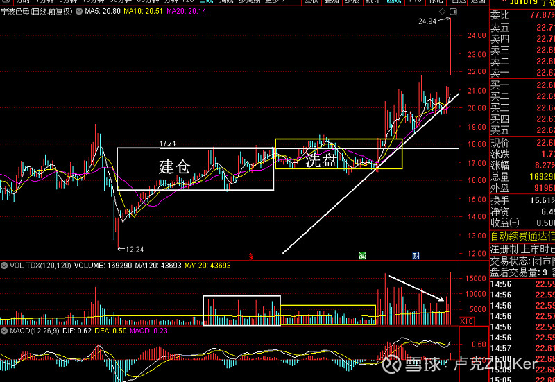Open the 自动续费通达信 link
Screen dimensions: 555x382
522,236
